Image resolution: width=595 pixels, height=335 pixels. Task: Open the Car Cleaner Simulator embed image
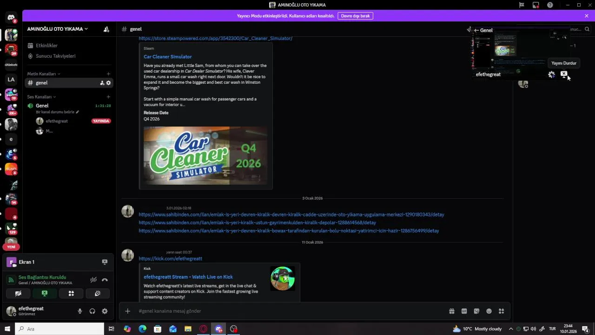point(205,155)
